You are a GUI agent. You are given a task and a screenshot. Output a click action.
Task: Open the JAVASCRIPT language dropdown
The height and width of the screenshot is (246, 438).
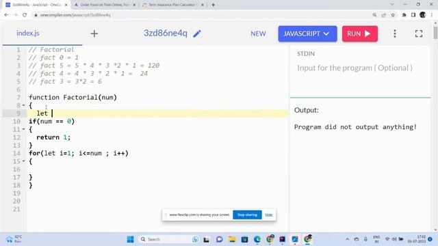tap(307, 33)
